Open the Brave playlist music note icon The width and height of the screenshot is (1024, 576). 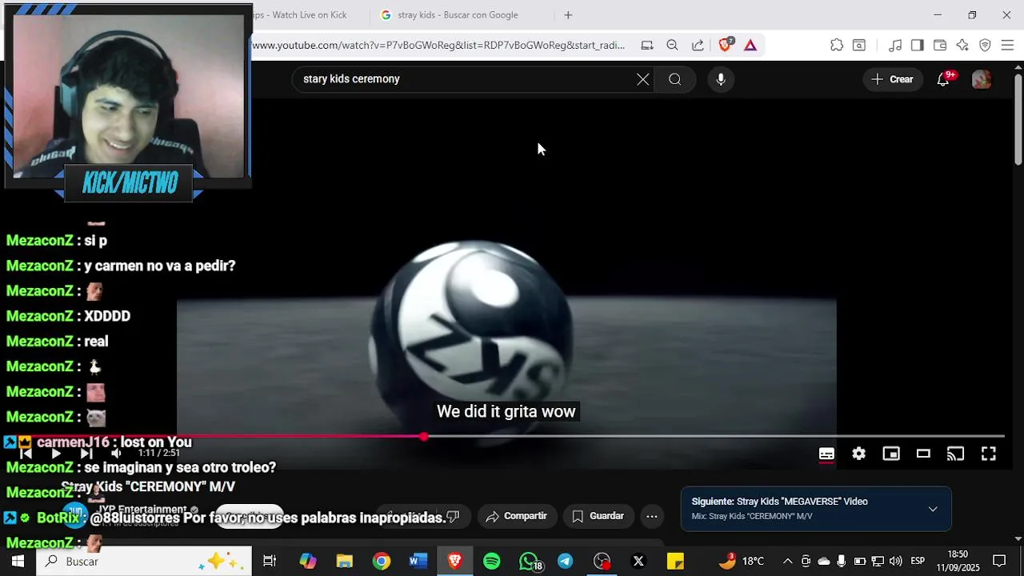click(x=895, y=45)
